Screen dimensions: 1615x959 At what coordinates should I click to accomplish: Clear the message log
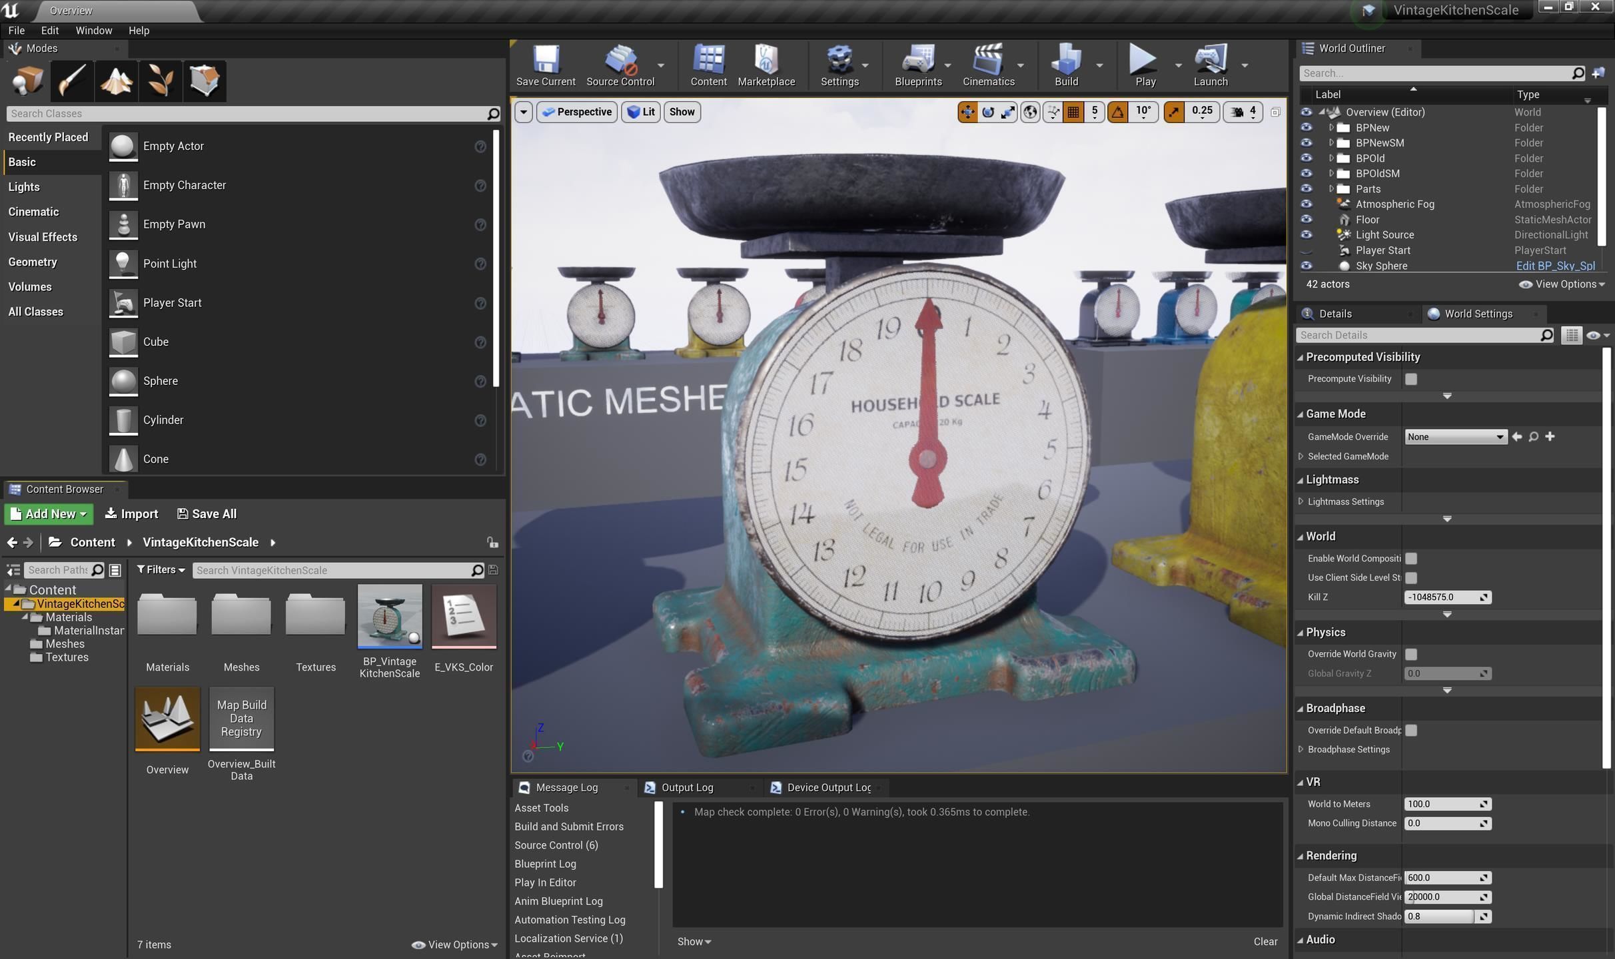point(1265,941)
